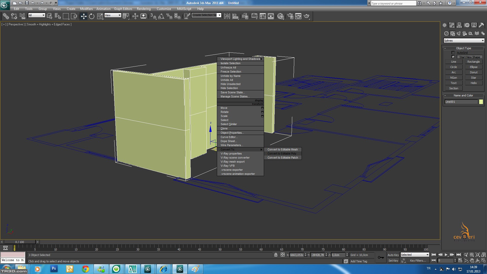Open the Splines category dropdown

[464, 41]
